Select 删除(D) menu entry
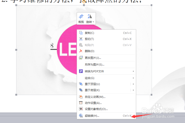The image size is (185, 123). click(x=106, y=51)
